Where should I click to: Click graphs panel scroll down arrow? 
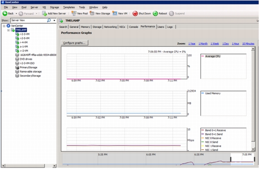[253, 149]
